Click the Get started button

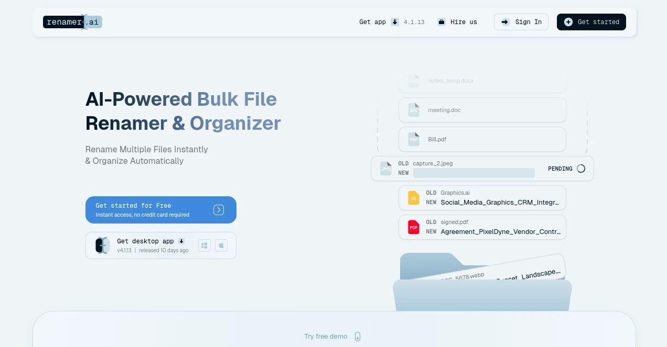click(591, 22)
